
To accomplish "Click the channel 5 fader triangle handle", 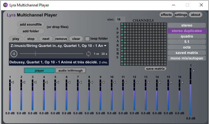I will pos(57,82).
